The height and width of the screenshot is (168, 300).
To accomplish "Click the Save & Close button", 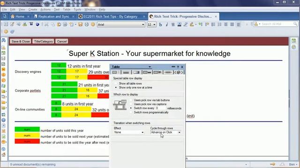I will pyautogui.click(x=21, y=42).
